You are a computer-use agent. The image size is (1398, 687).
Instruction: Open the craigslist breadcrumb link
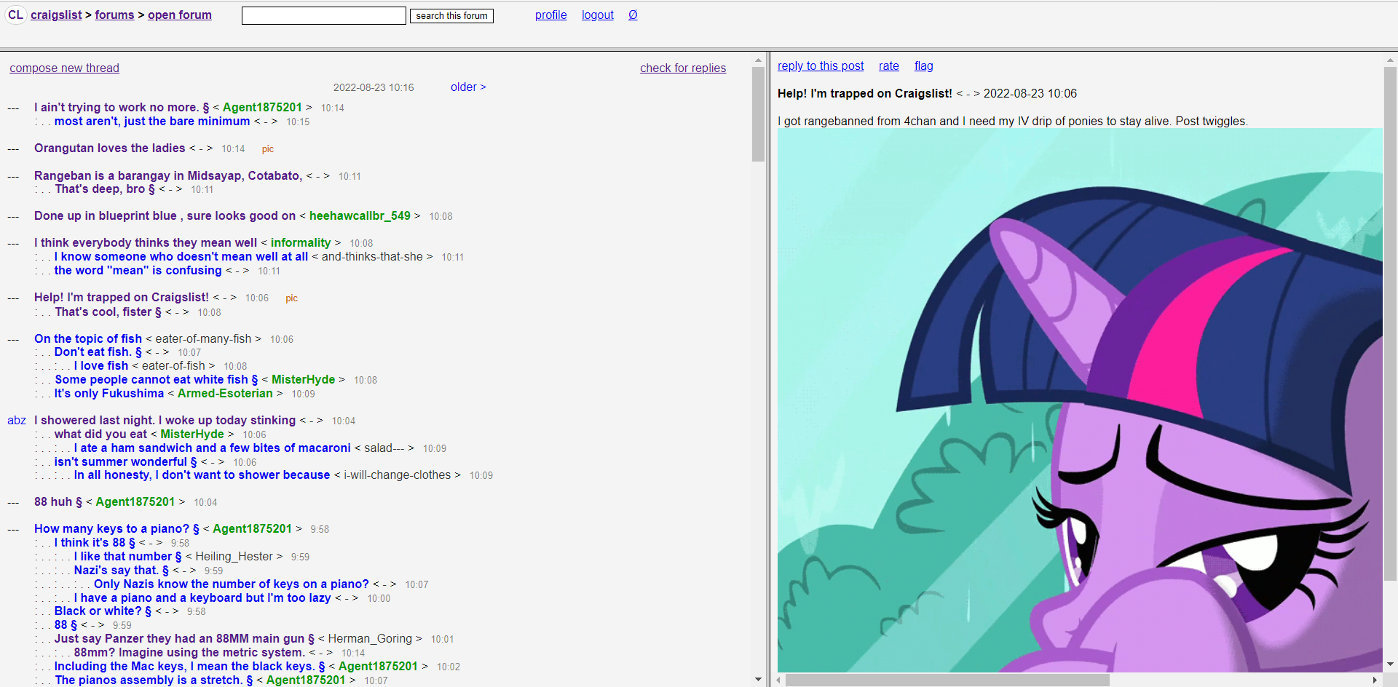[x=56, y=15]
